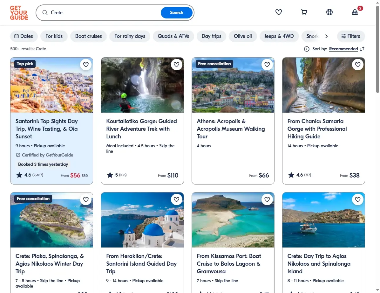
Task: Select the Day trips chip
Action: (x=211, y=36)
